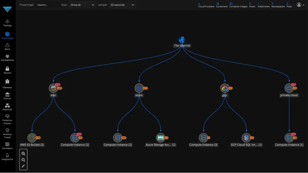The width and height of the screenshot is (308, 173).
Task: Open the '30 seconds' refresh dropdown
Action: [x=122, y=5]
